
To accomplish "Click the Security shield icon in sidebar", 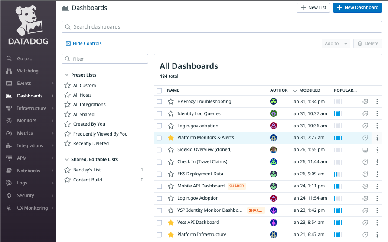I will [9, 196].
